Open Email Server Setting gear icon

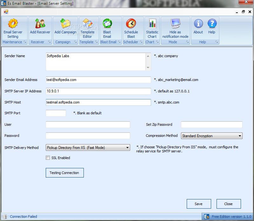[13, 23]
